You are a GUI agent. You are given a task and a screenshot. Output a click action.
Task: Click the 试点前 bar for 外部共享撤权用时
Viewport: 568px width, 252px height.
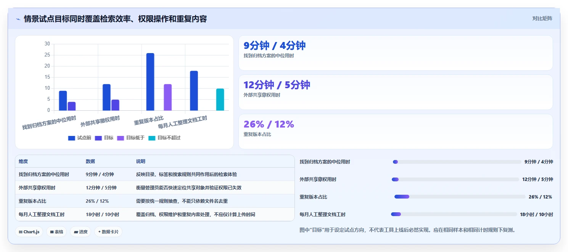pyautogui.click(x=106, y=97)
